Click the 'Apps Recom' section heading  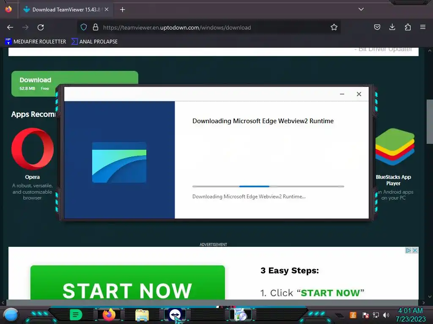(x=33, y=114)
